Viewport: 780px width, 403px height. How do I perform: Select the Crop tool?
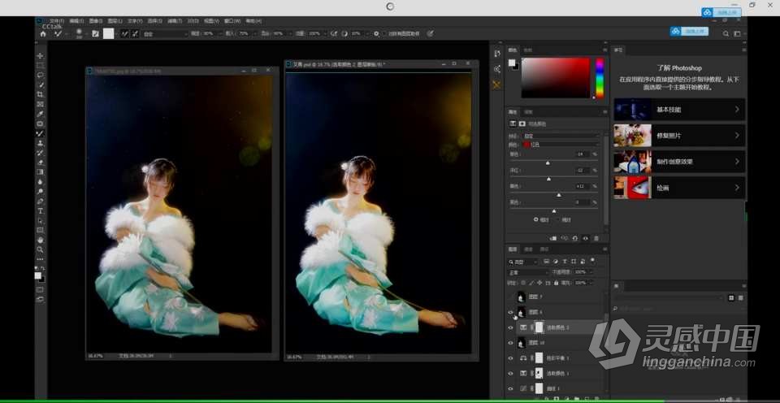click(x=41, y=94)
